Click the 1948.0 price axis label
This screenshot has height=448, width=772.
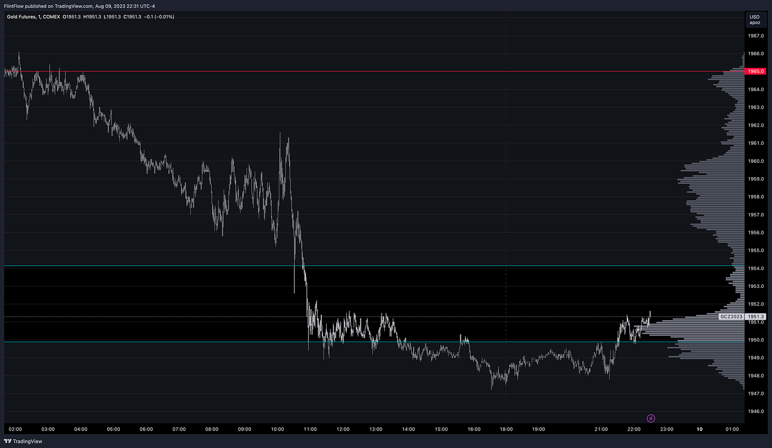tap(756, 376)
